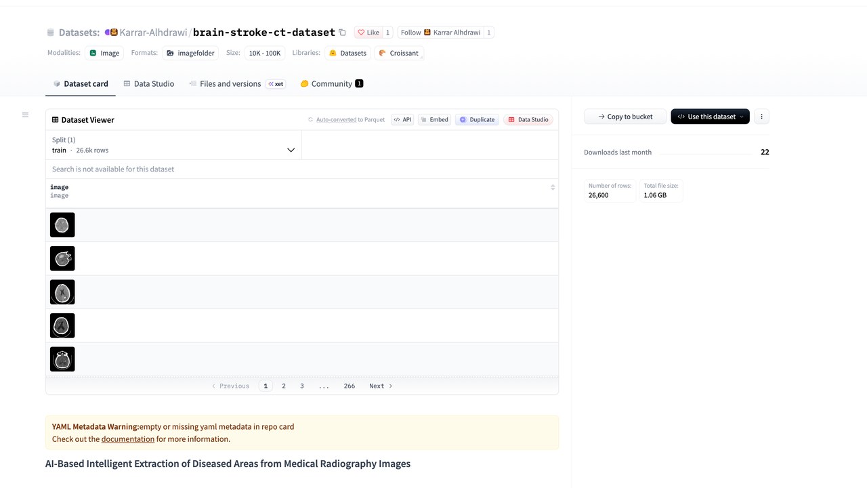Click the Croissant library tag
This screenshot has height=488, width=867.
tap(398, 53)
